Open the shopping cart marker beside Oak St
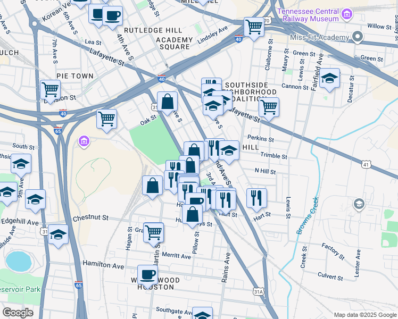The width and height of the screenshot is (398, 319). pos(106,118)
